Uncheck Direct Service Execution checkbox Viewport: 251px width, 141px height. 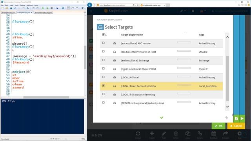pyautogui.click(x=104, y=85)
